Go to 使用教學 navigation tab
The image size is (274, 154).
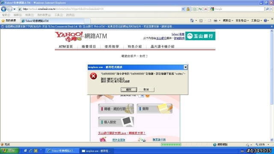pos(112,47)
